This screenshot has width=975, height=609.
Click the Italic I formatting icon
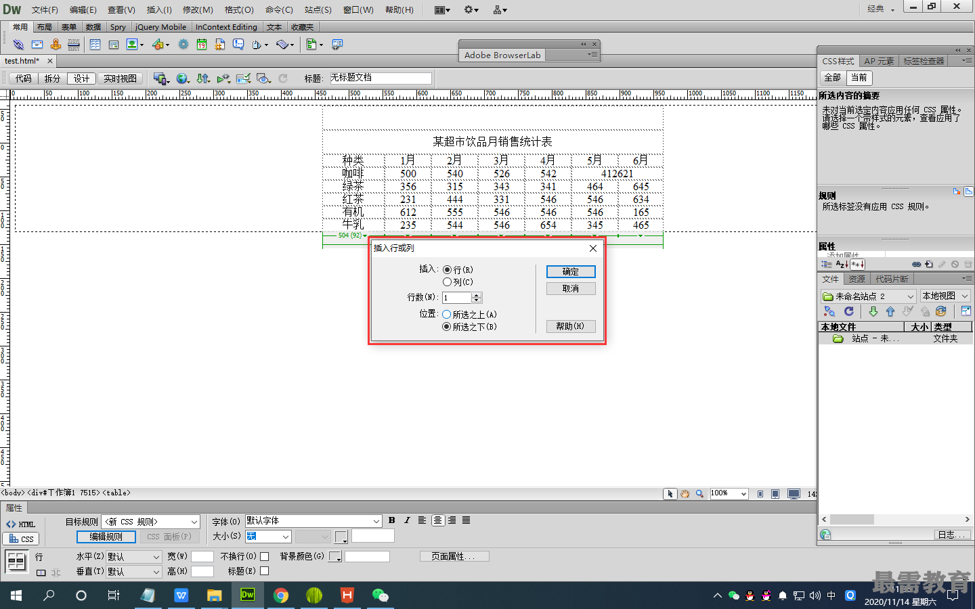click(407, 520)
